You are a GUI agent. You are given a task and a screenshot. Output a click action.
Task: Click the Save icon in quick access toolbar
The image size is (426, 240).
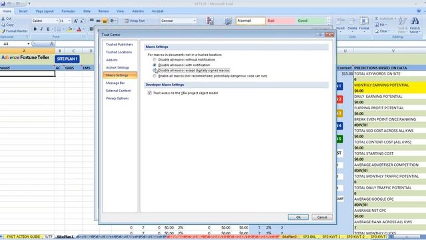click(x=3, y=4)
